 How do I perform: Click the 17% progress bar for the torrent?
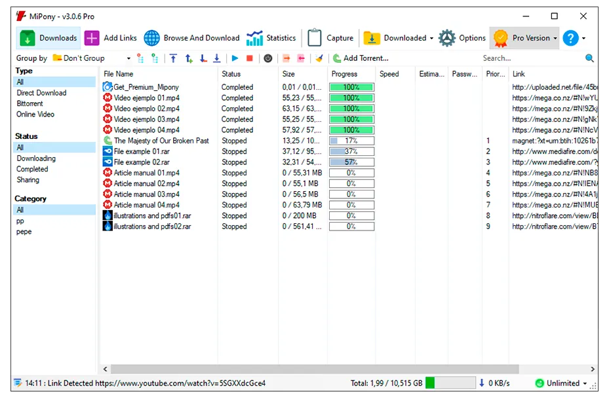[351, 141]
